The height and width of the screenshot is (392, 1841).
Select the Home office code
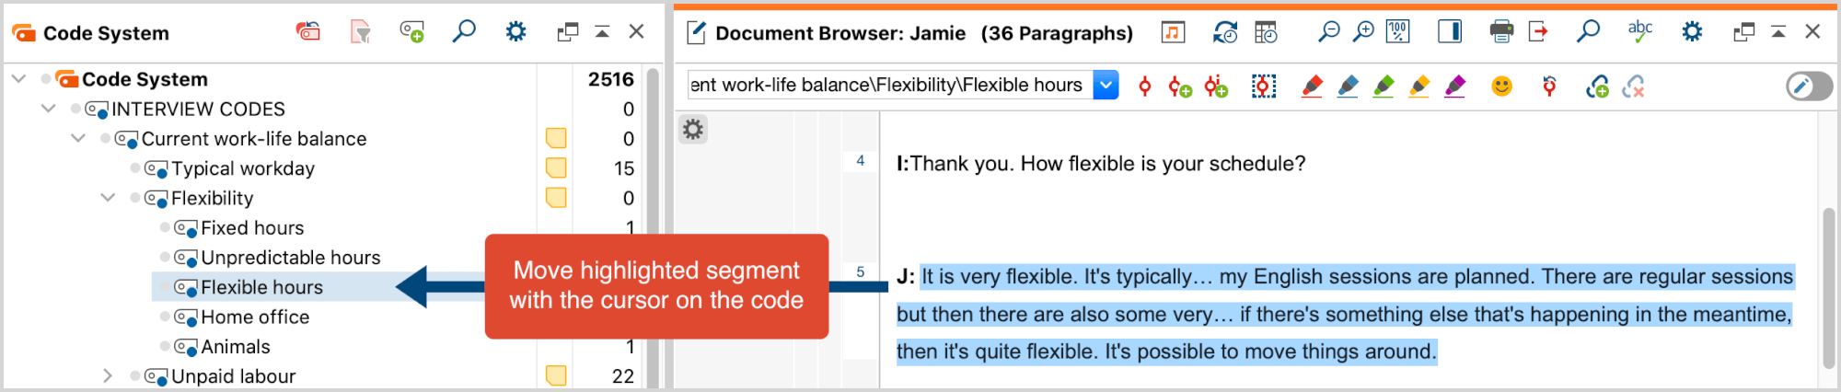(x=255, y=317)
